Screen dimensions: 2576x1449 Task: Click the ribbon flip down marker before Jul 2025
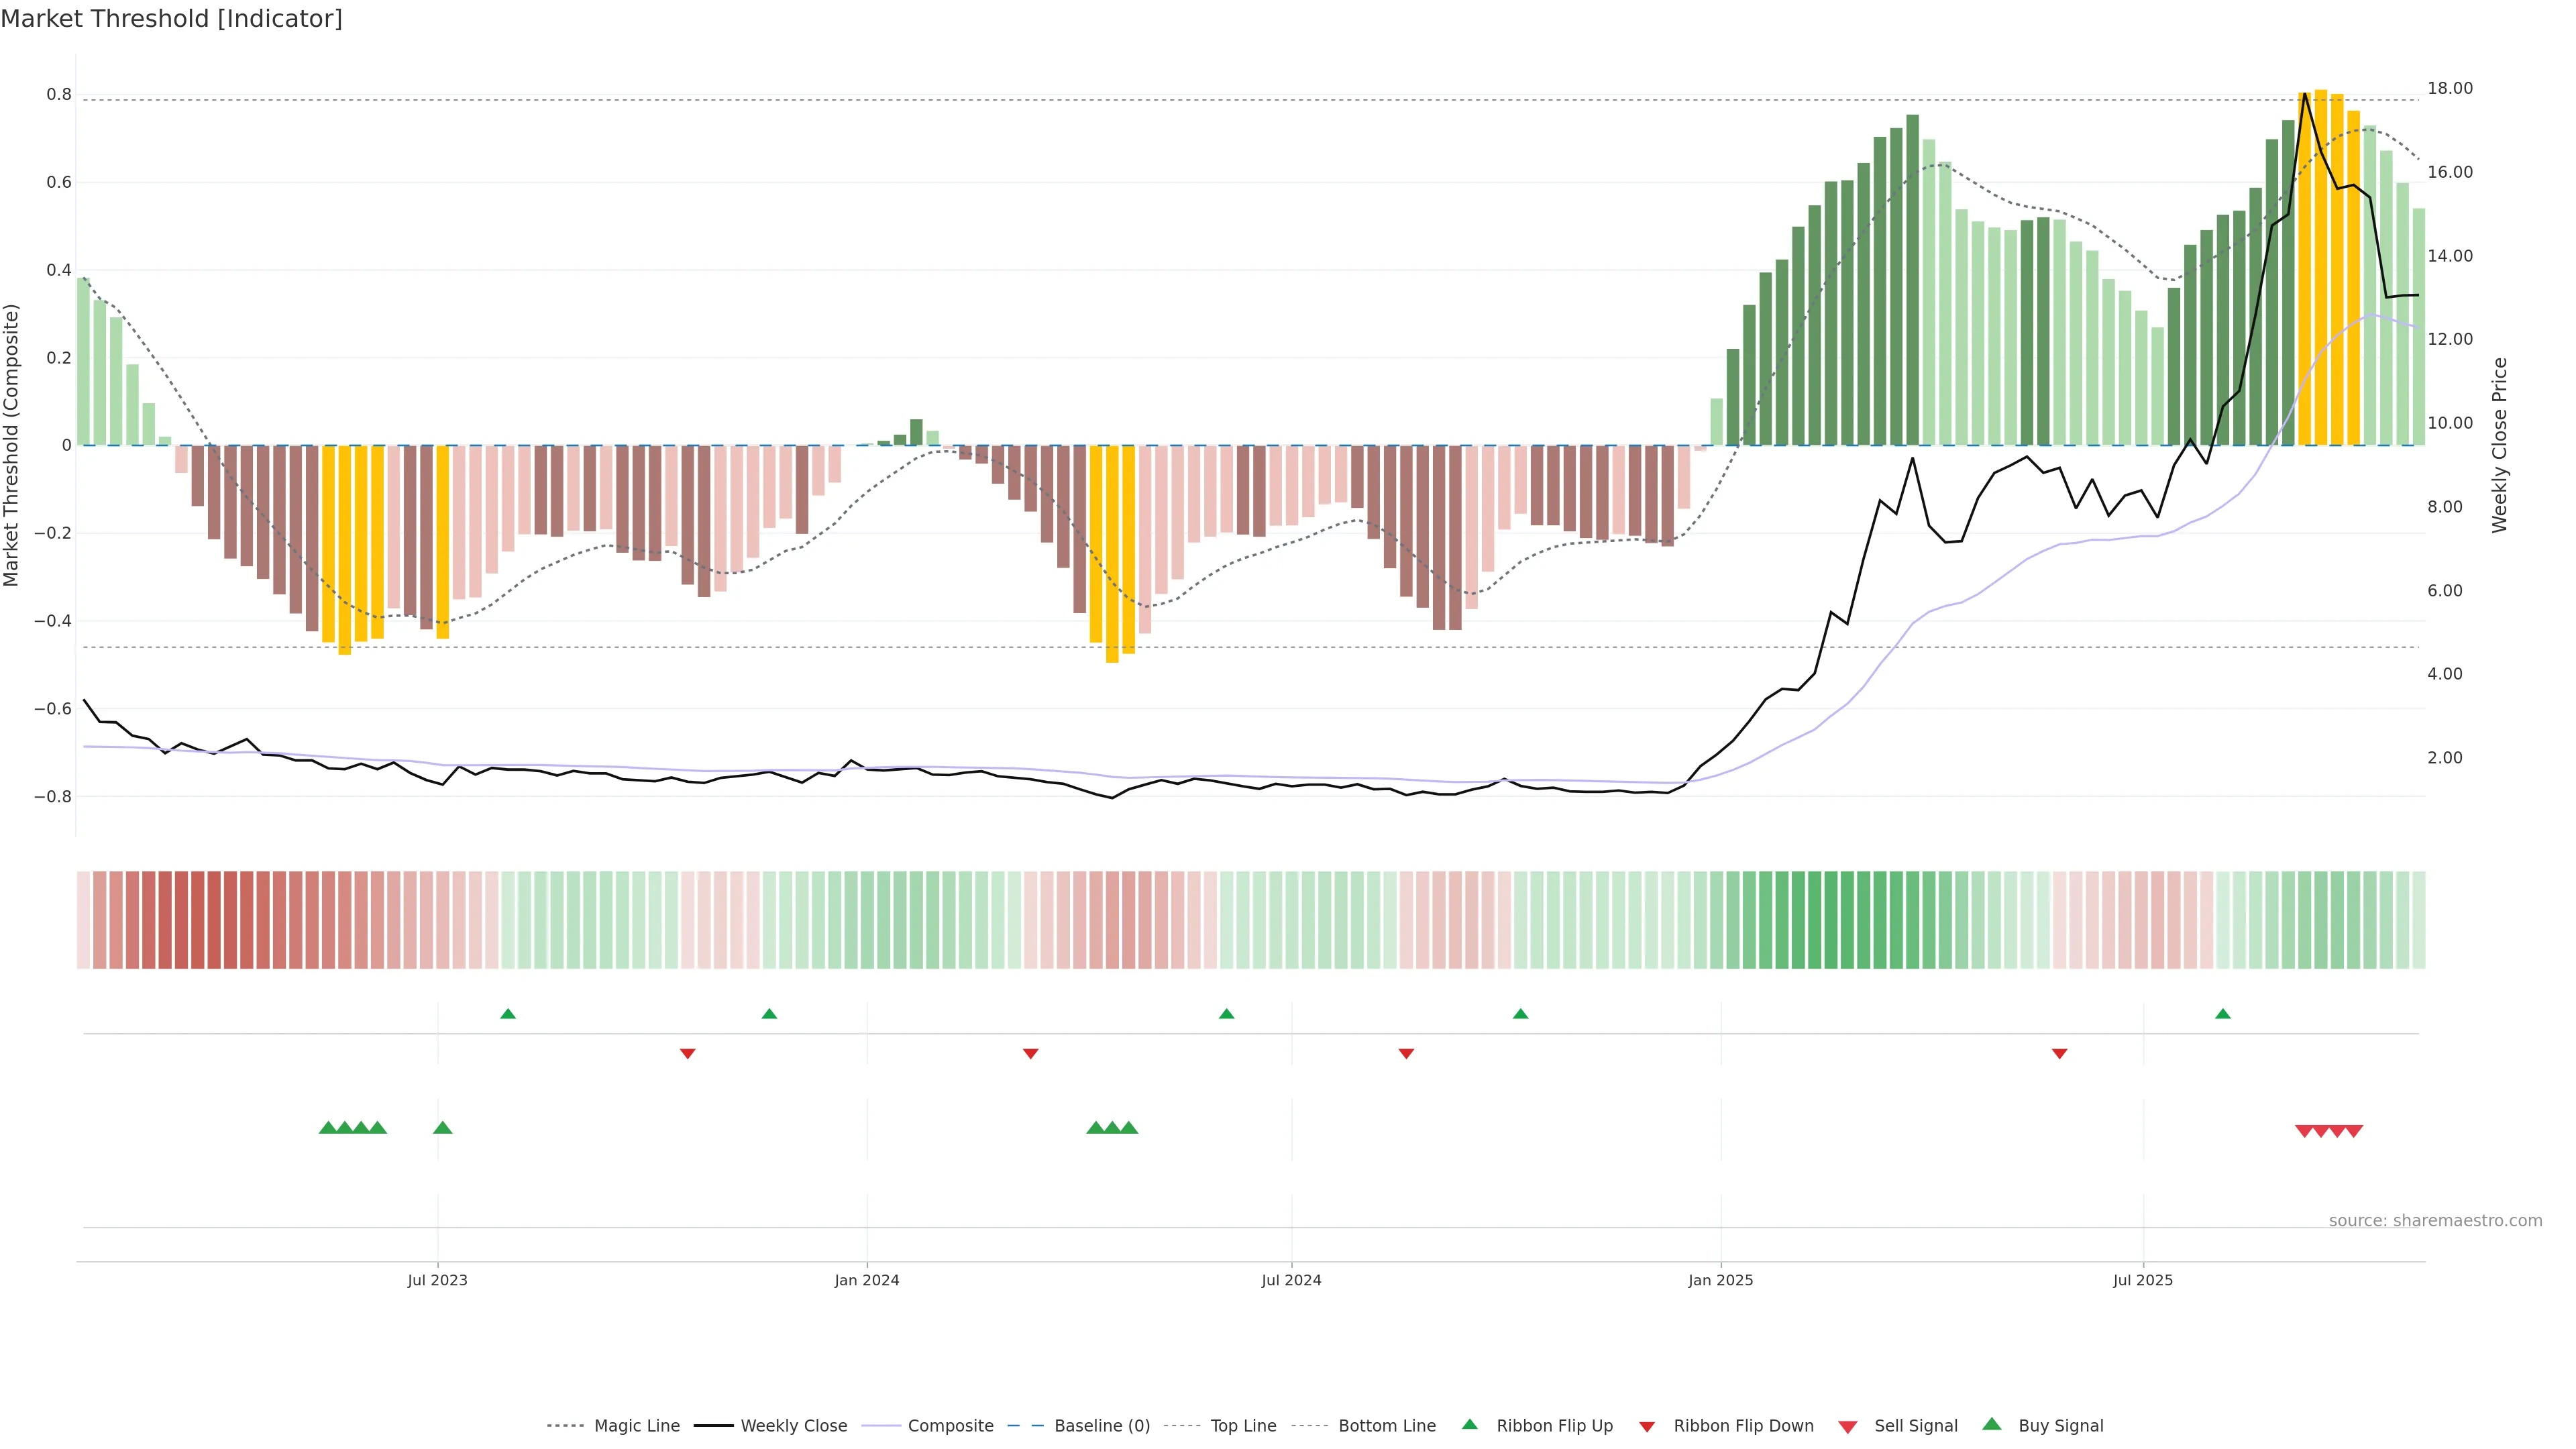(2059, 1053)
